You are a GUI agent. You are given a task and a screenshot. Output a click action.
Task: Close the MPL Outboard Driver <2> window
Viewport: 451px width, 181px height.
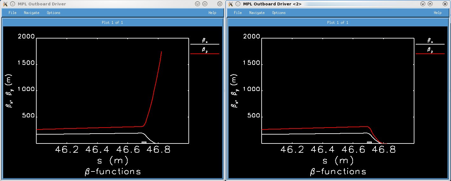pyautogui.click(x=445, y=4)
